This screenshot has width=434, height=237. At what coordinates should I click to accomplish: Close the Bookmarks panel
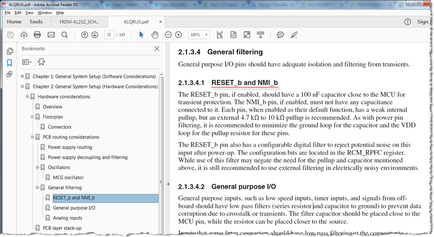tap(157, 48)
